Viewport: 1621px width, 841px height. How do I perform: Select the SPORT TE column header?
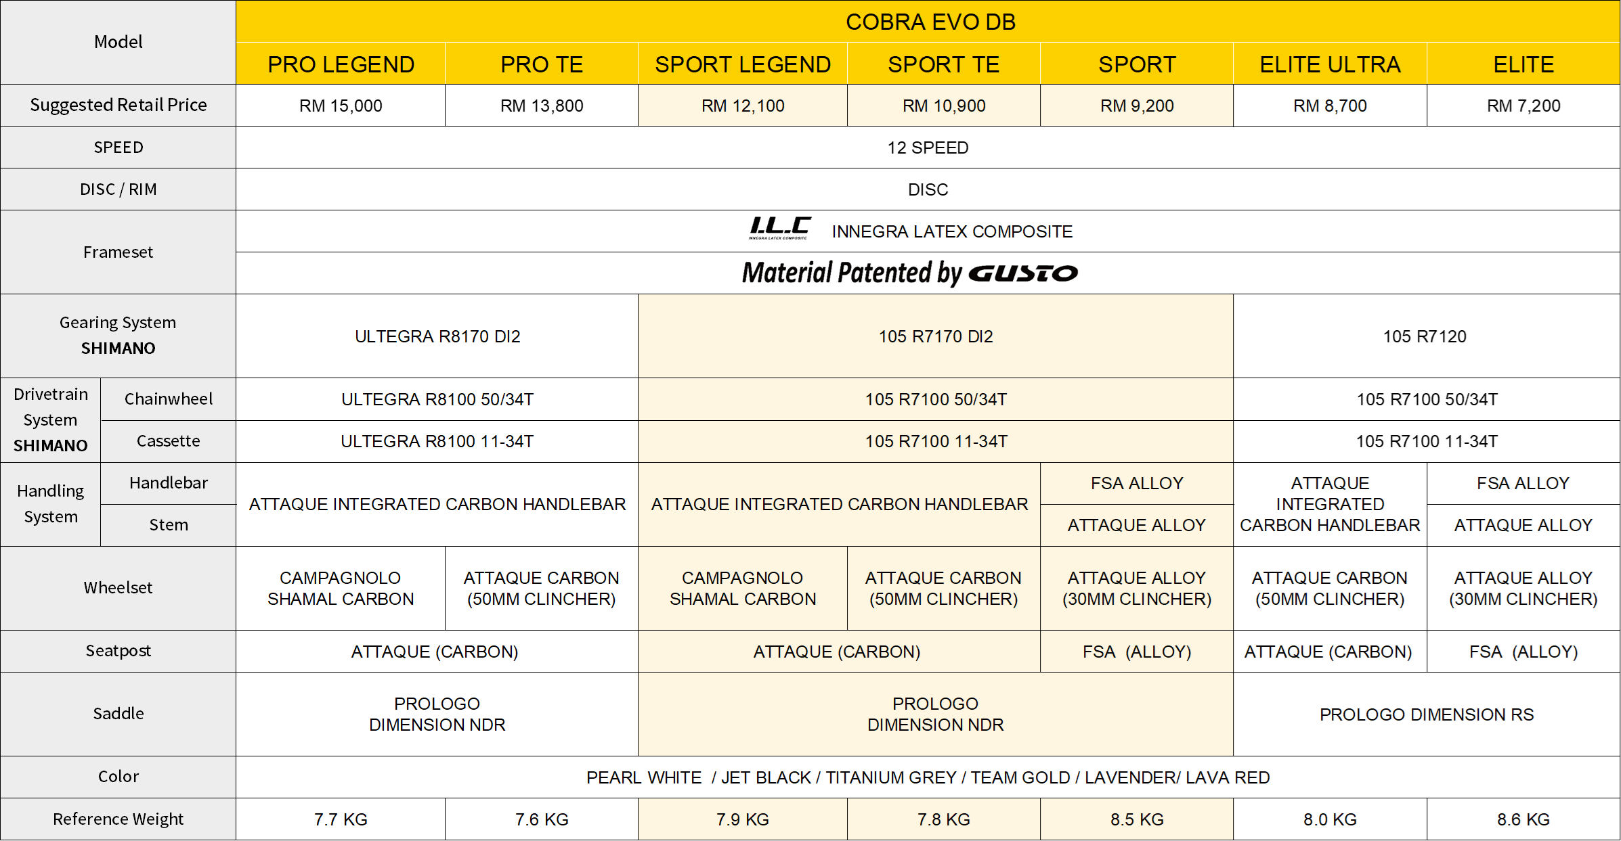[943, 64]
